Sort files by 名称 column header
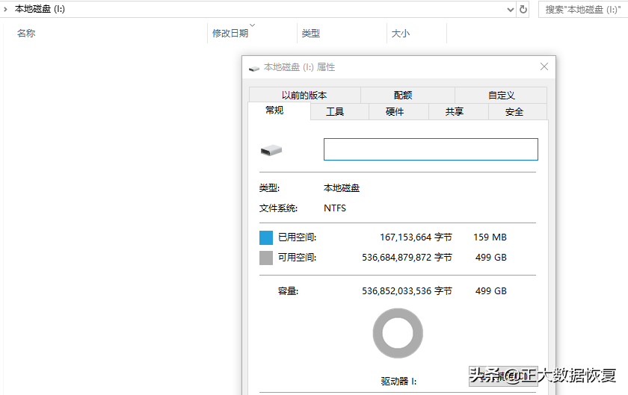This screenshot has width=628, height=395. pyautogui.click(x=26, y=33)
